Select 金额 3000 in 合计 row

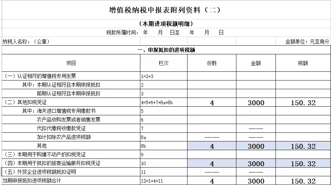pyautogui.click(x=256, y=180)
